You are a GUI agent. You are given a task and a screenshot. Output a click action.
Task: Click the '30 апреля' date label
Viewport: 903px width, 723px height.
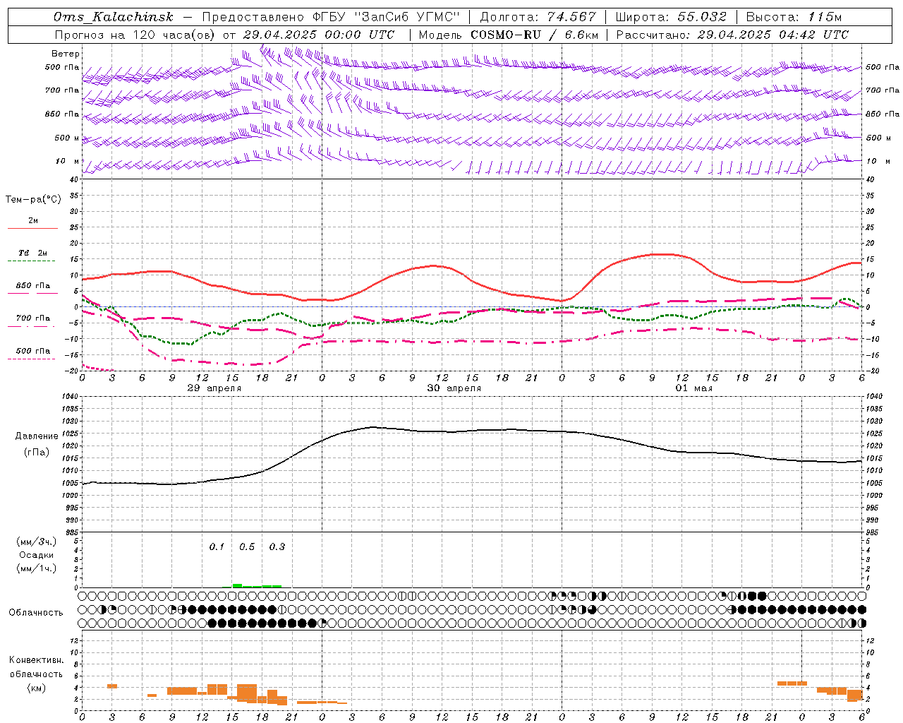[454, 388]
